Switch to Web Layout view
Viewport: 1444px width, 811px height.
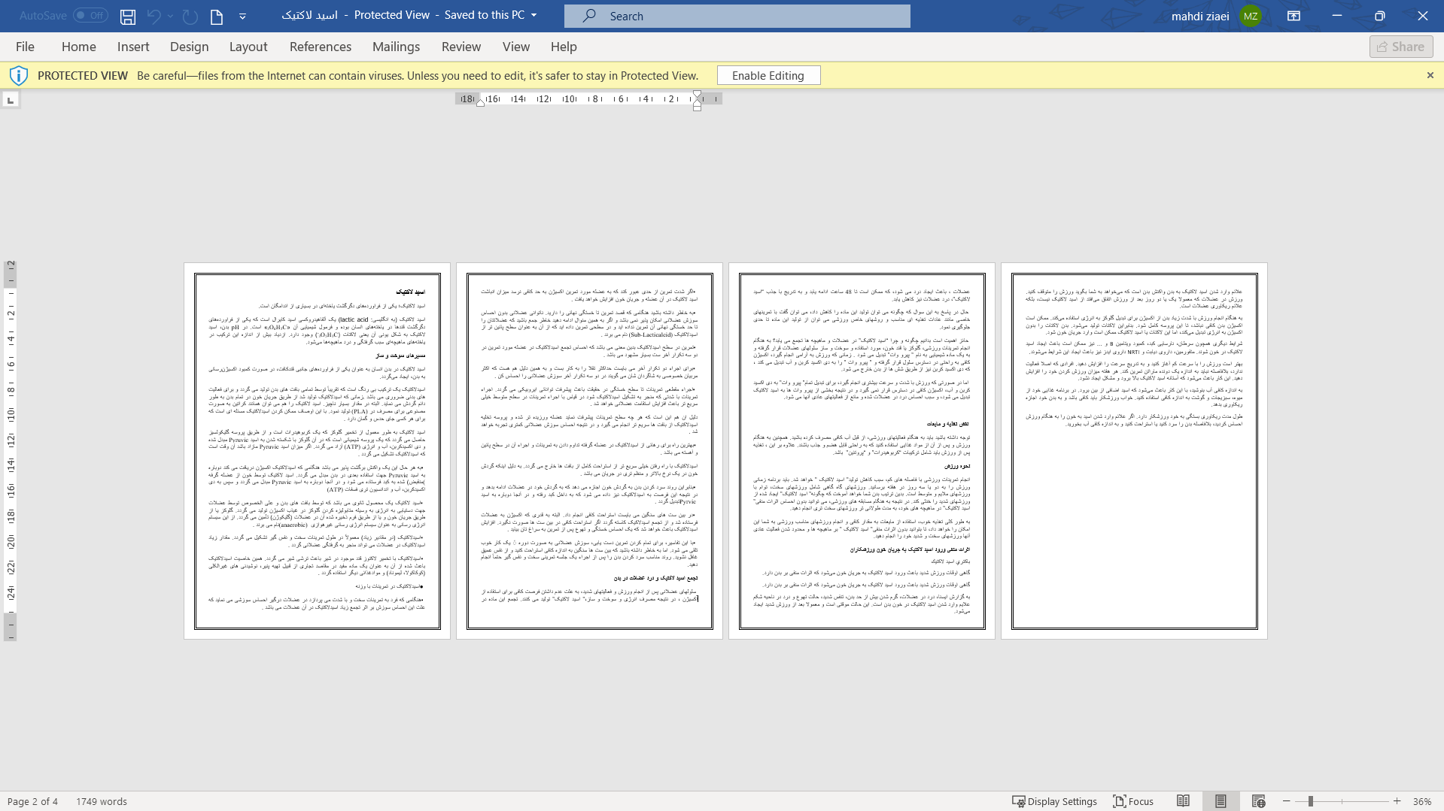(x=1258, y=801)
